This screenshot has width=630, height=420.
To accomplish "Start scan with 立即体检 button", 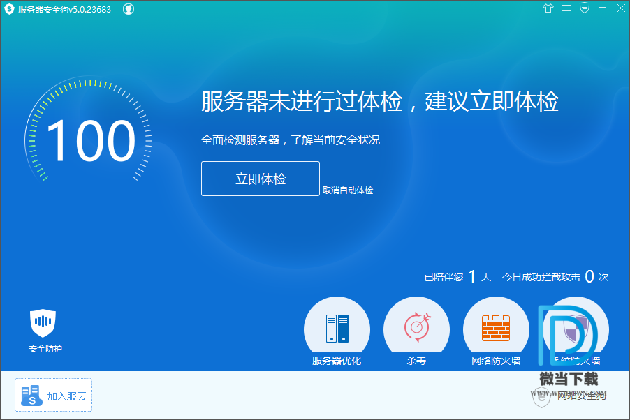I will pos(261,179).
